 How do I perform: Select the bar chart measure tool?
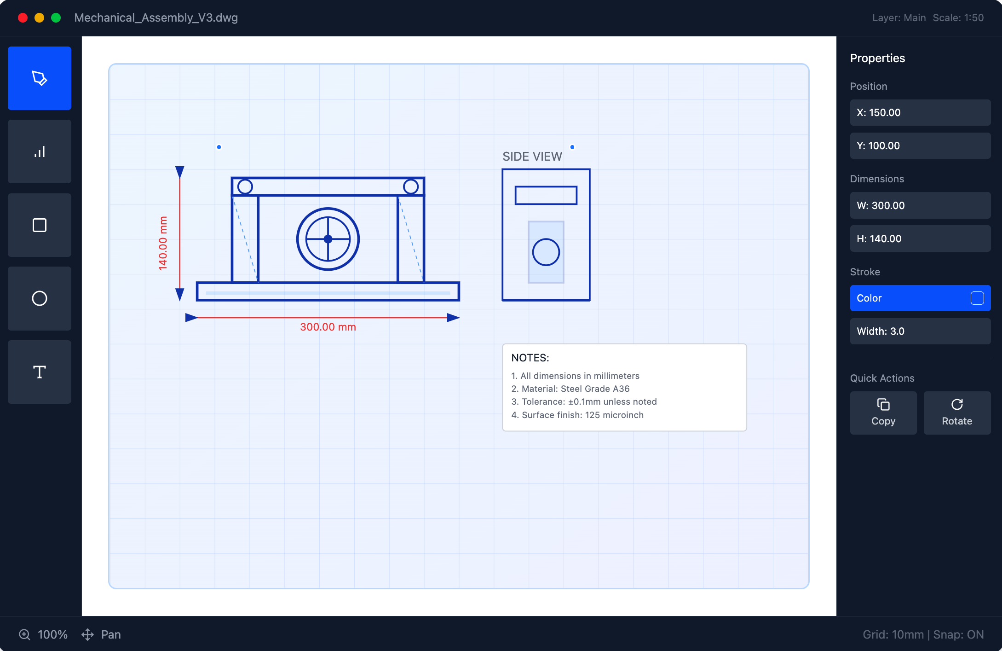pos(40,151)
